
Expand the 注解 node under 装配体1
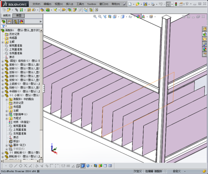click(x=3, y=42)
